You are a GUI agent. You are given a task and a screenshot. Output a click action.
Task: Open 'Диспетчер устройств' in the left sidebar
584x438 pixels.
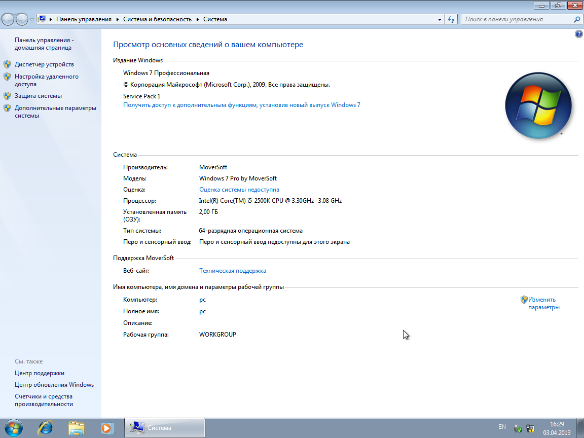(44, 64)
